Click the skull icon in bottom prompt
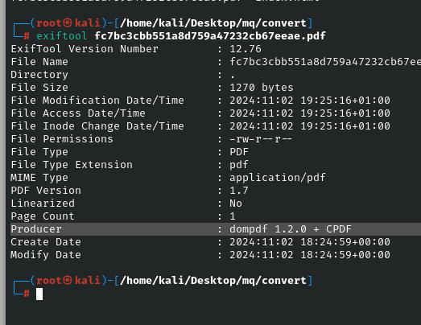Image resolution: width=421 pixels, height=325 pixels. (68, 280)
